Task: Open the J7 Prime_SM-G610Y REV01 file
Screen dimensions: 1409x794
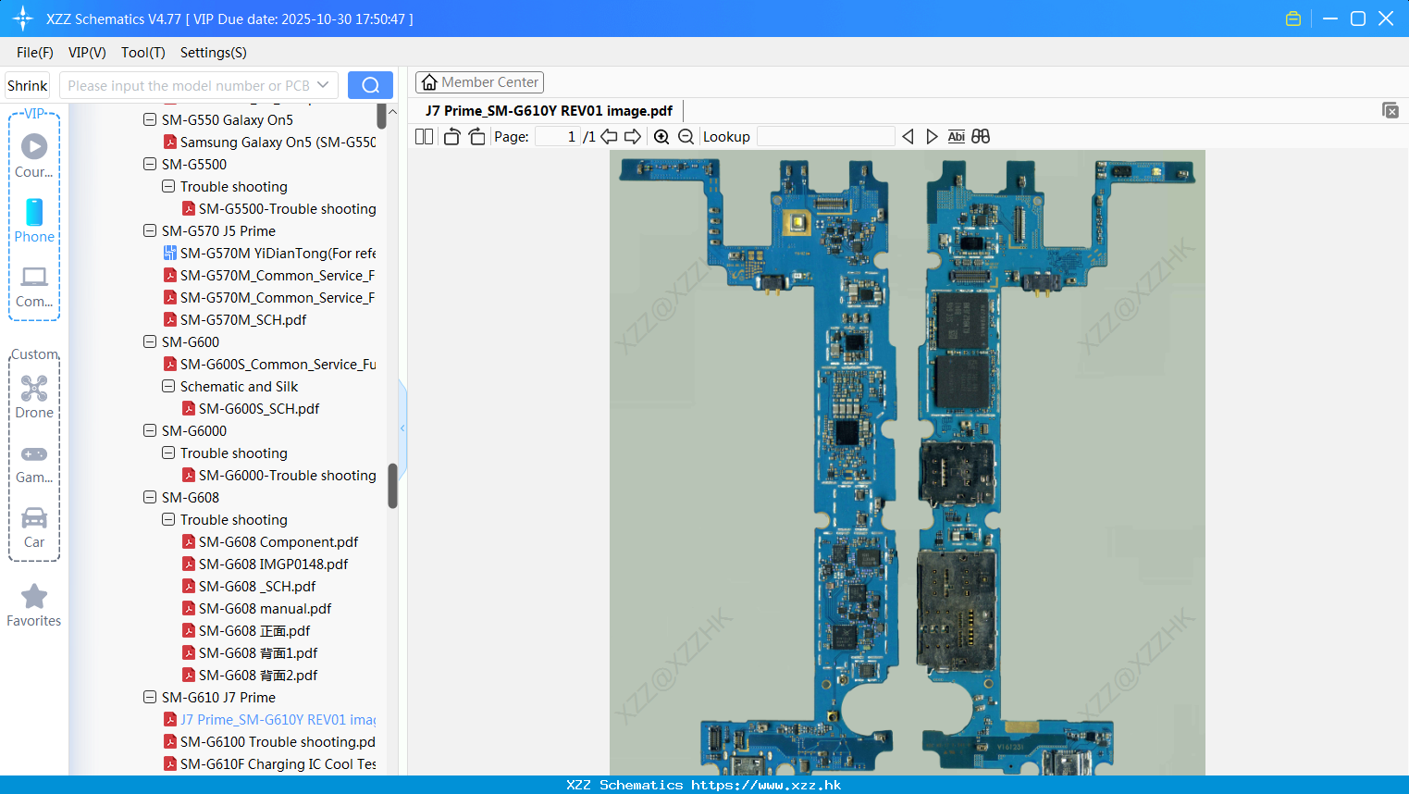Action: (269, 719)
